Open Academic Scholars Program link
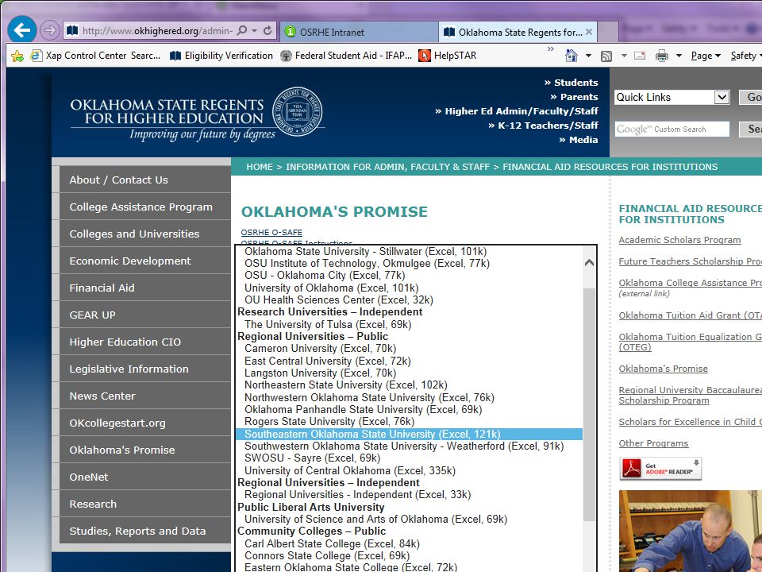The image size is (762, 572). click(679, 240)
